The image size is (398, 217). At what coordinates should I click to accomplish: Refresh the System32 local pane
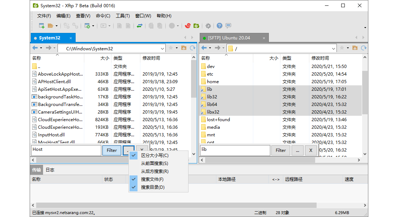pyautogui.click(x=192, y=48)
